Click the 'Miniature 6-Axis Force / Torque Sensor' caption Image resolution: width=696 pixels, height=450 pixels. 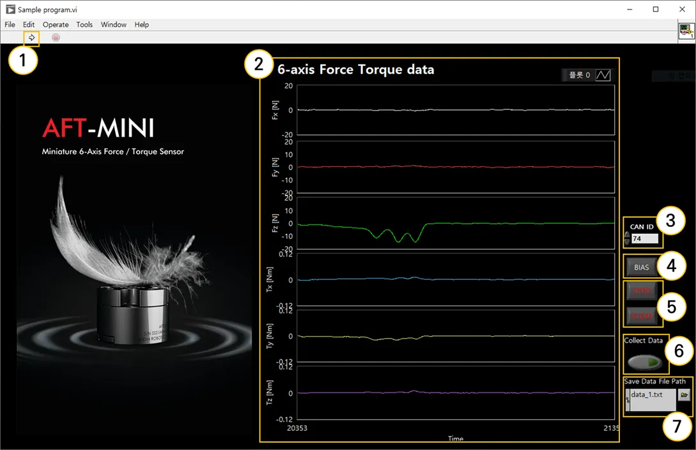click(112, 151)
